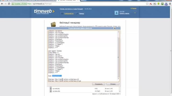Click the timeweb logo
Viewport: 172px width, 96px height.
pos(44,11)
